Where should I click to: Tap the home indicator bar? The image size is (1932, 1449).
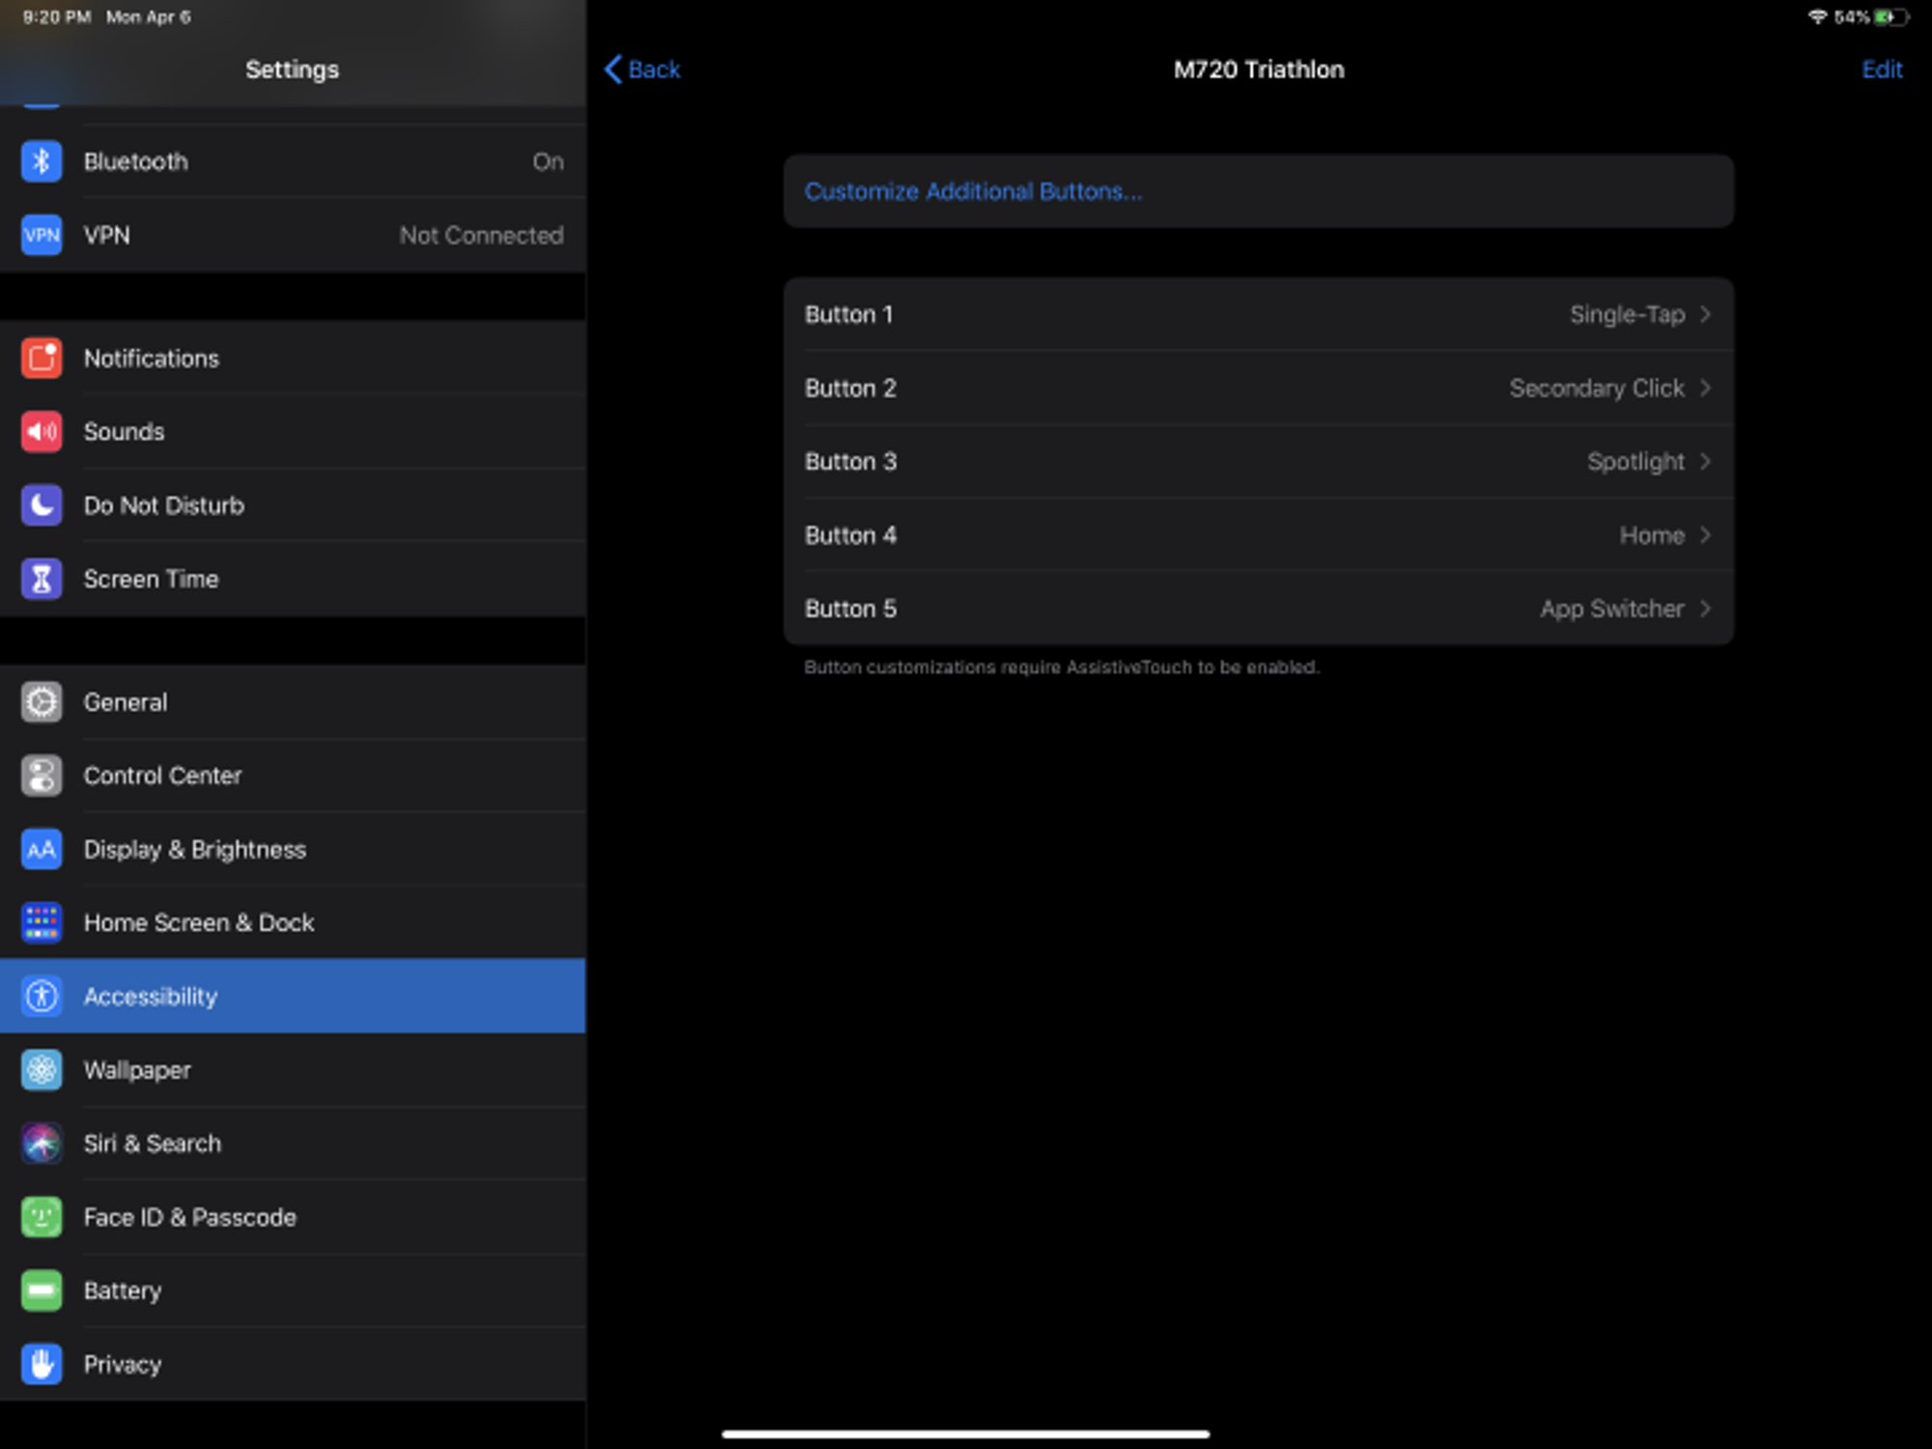966,1434
